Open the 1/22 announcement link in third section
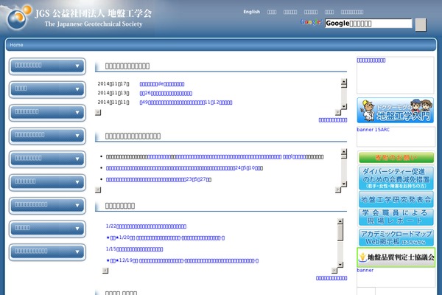The height and width of the screenshot is (295, 442). 156,226
